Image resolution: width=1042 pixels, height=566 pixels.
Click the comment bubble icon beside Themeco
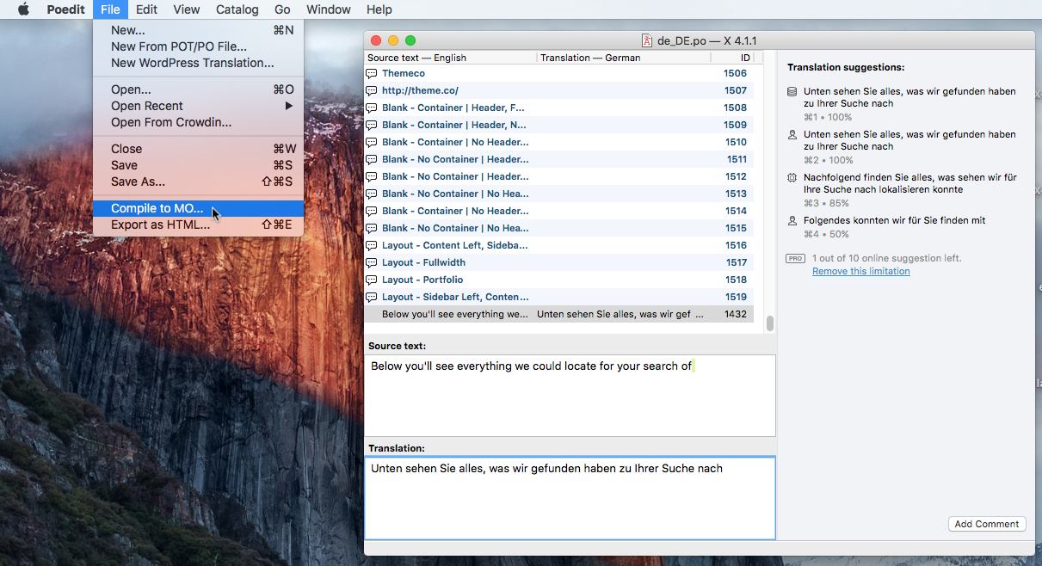coord(372,74)
